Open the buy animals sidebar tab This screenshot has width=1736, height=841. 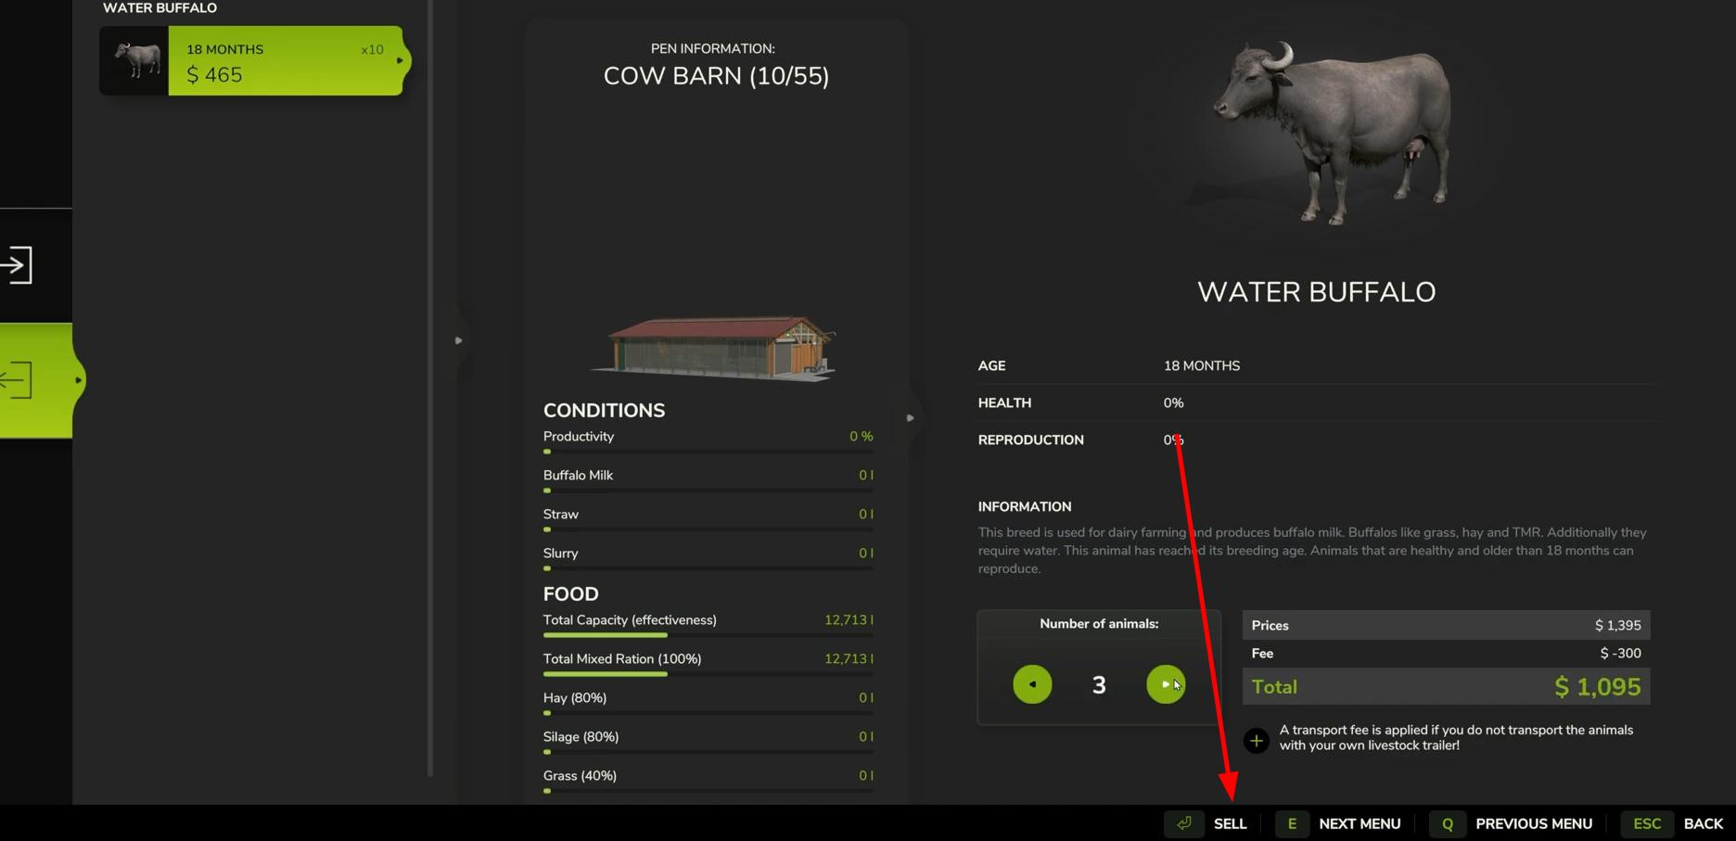(19, 265)
